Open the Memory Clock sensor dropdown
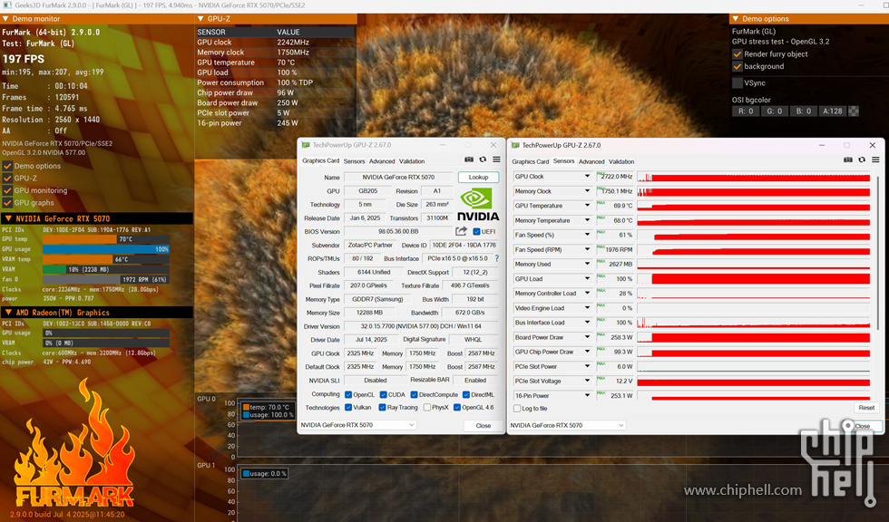 tap(588, 191)
